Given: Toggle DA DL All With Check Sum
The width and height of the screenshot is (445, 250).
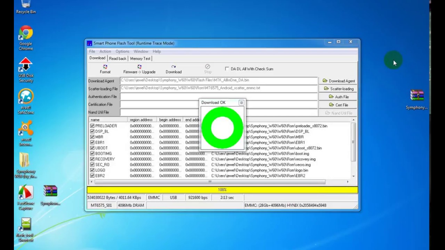Looking at the screenshot, I should pos(227,69).
